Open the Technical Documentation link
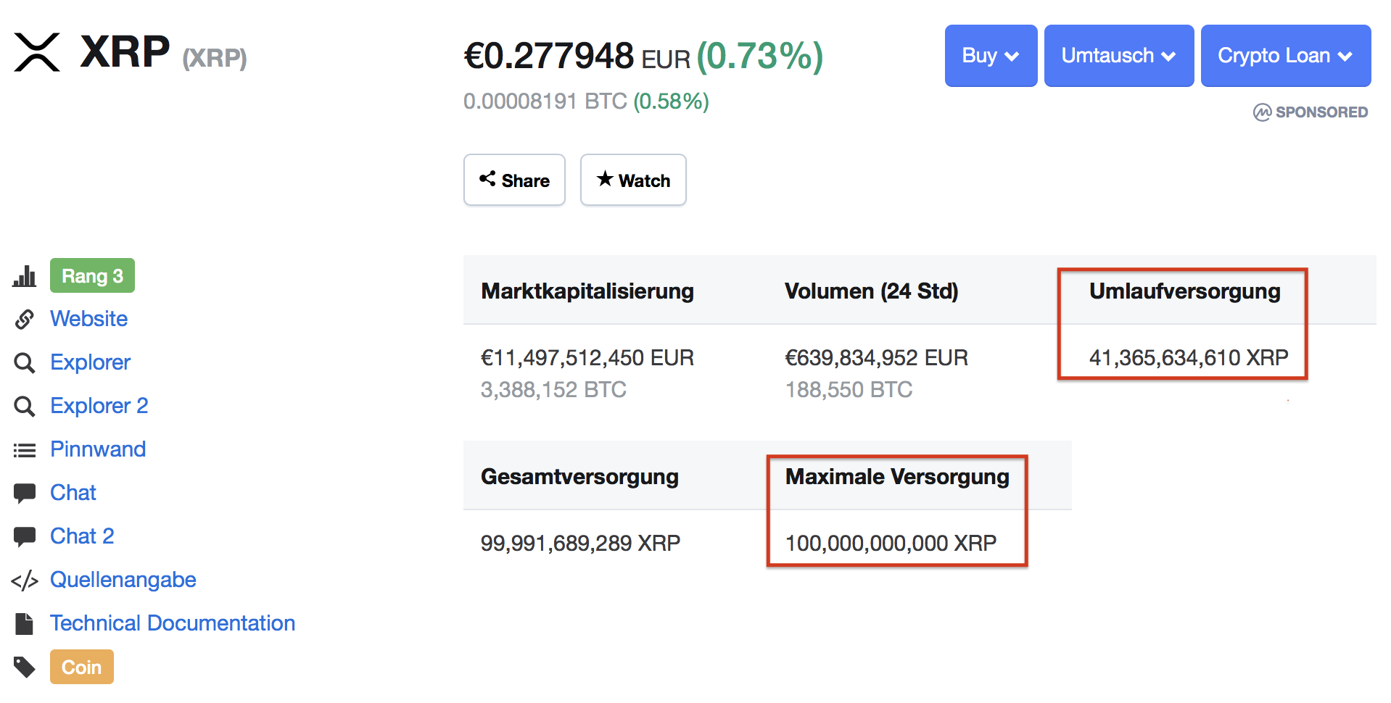Image resolution: width=1391 pixels, height=703 pixels. (173, 623)
